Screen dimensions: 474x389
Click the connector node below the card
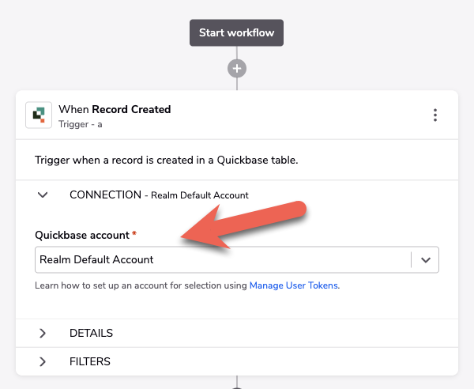[237, 387]
